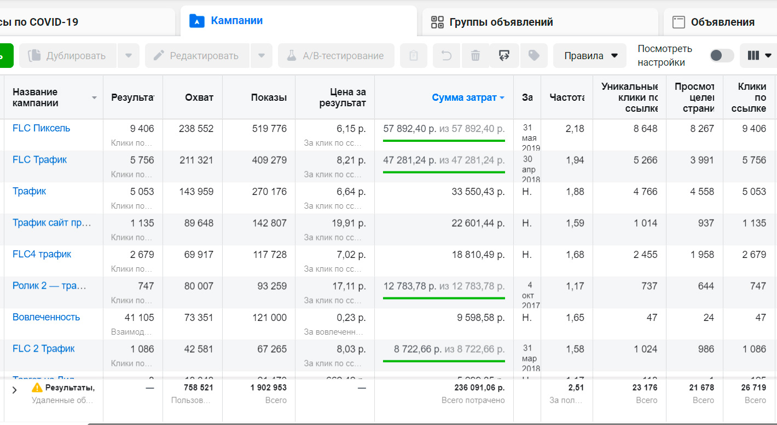Click the clipboard paste icon
Viewport: 777px width, 425px height.
click(414, 56)
